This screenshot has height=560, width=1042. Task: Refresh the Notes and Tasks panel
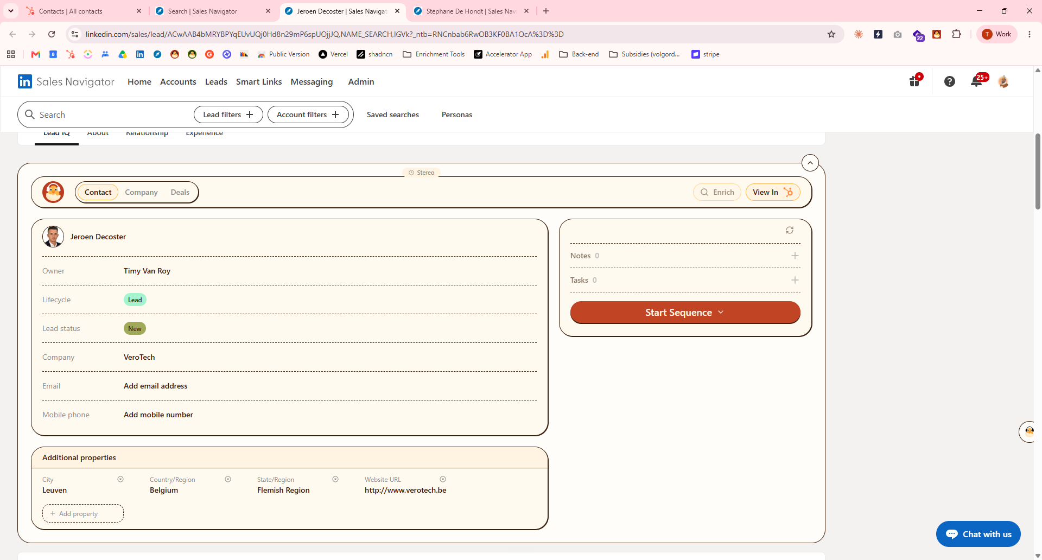(x=790, y=230)
